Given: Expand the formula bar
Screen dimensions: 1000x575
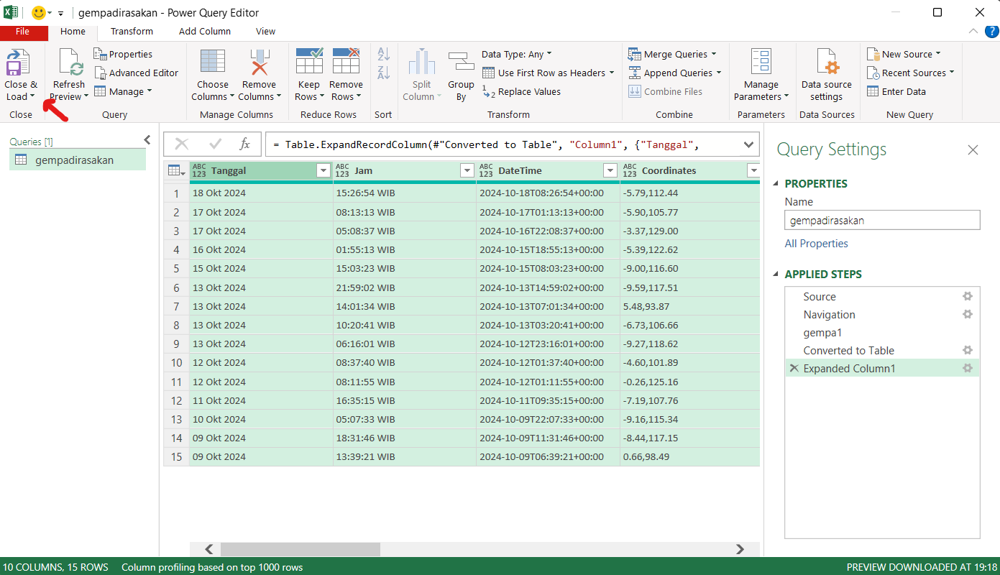Looking at the screenshot, I should (x=748, y=144).
